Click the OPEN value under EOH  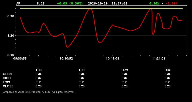point(39,74)
